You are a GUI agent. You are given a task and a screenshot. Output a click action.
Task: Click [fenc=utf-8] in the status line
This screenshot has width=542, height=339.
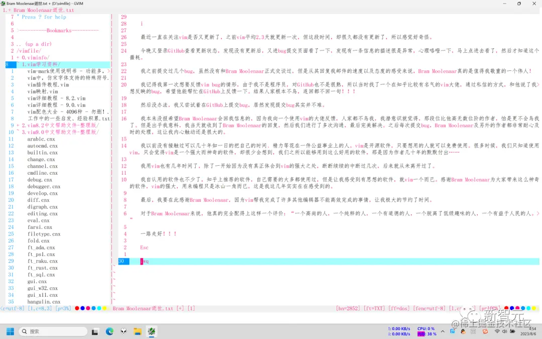coord(429,308)
